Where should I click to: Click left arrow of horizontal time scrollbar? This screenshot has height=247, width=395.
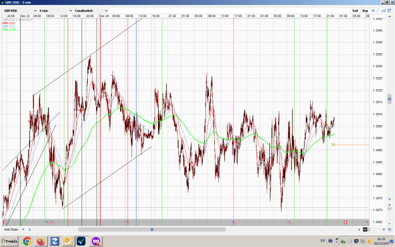pyautogui.click(x=30, y=229)
